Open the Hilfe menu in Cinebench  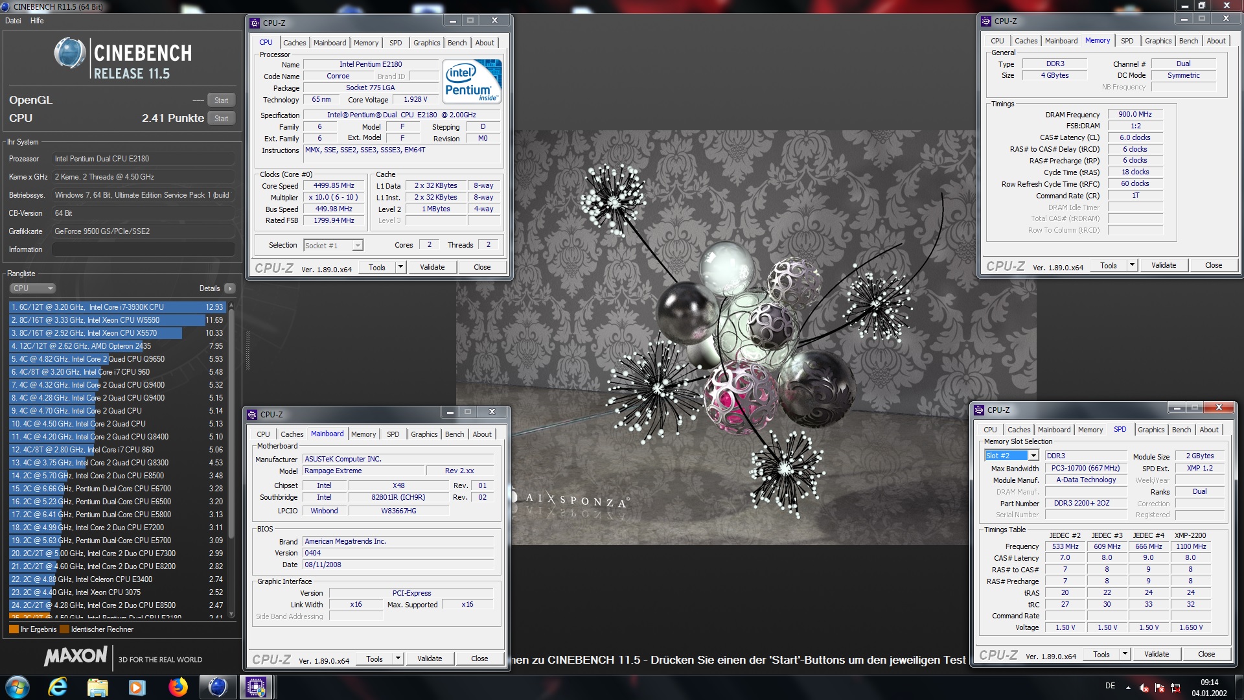[x=37, y=21]
